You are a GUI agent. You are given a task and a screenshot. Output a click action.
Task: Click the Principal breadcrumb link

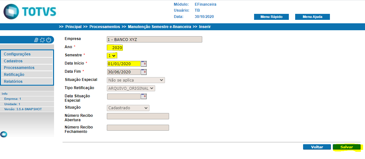click(x=73, y=27)
